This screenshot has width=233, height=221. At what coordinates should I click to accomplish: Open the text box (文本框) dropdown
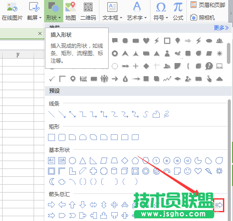click(112, 11)
